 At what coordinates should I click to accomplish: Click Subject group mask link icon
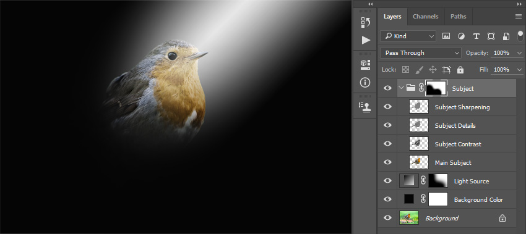(x=421, y=88)
